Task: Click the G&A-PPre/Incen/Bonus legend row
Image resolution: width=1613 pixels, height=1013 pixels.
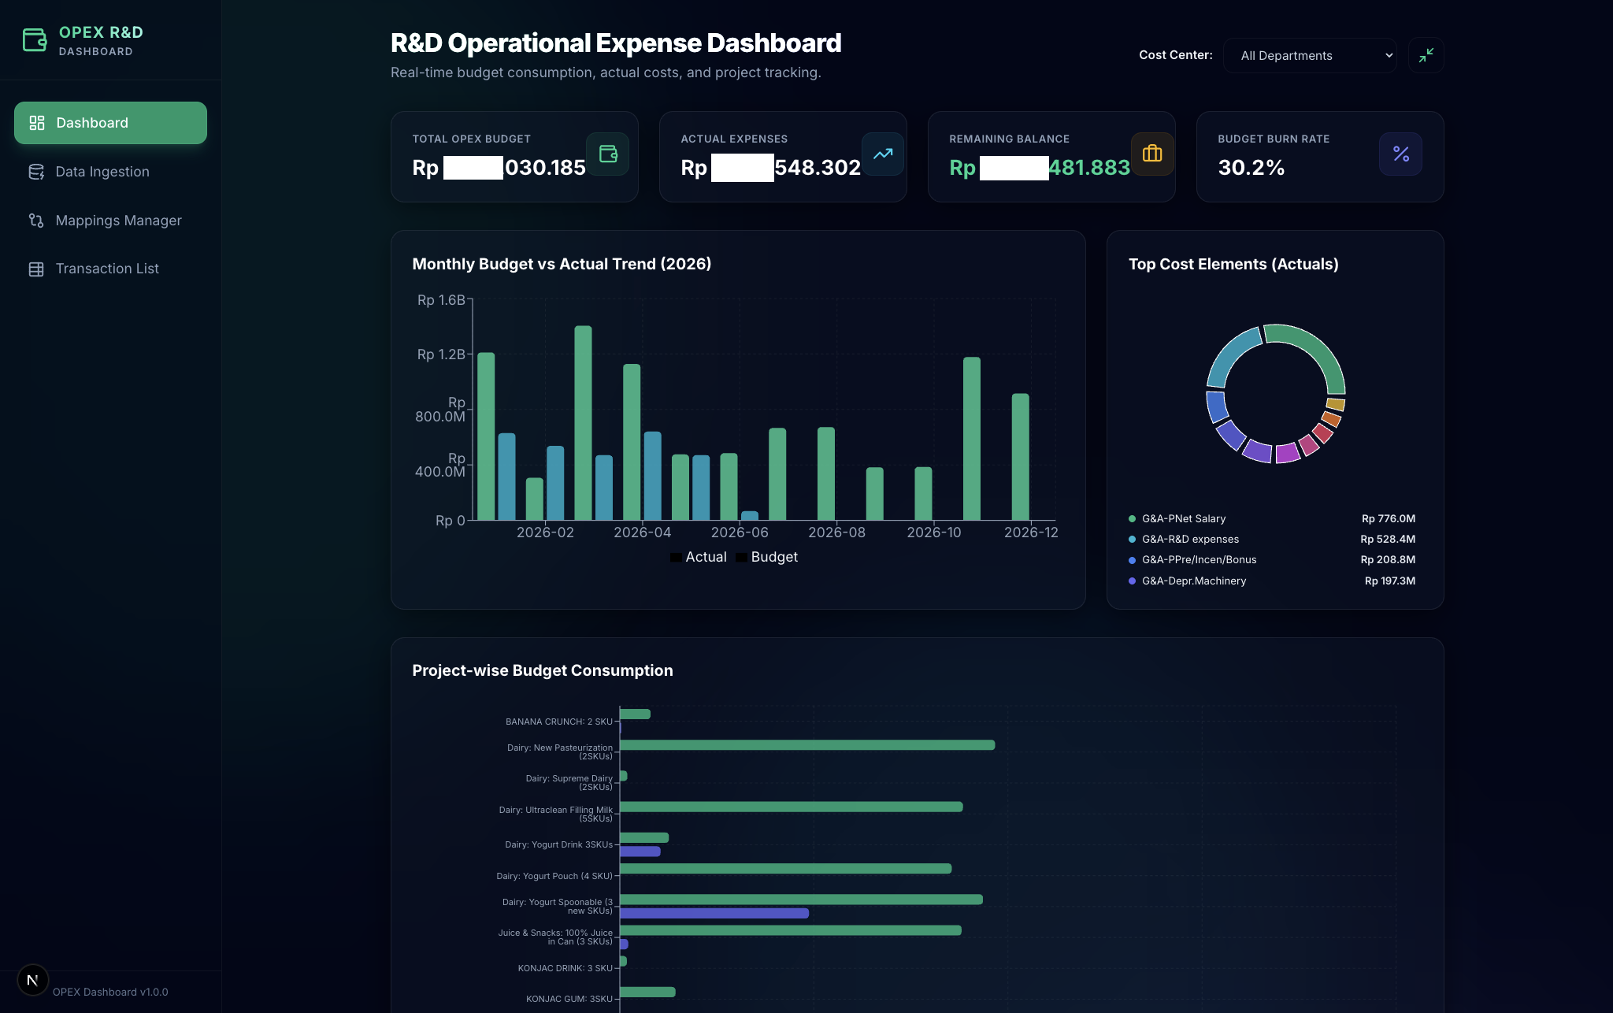Action: pyautogui.click(x=1272, y=559)
